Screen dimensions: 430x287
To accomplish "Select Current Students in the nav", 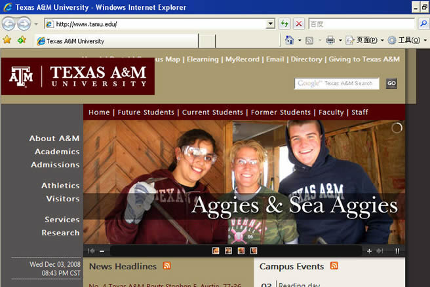I will (212, 112).
